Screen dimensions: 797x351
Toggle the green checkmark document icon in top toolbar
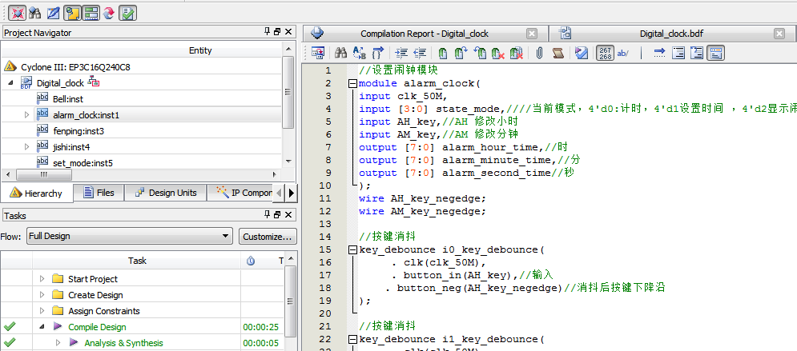pyautogui.click(x=127, y=13)
